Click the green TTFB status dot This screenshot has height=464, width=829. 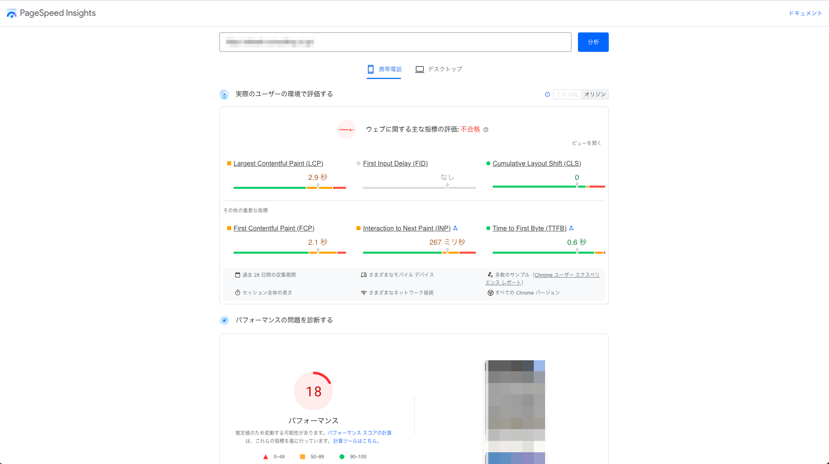click(x=488, y=228)
